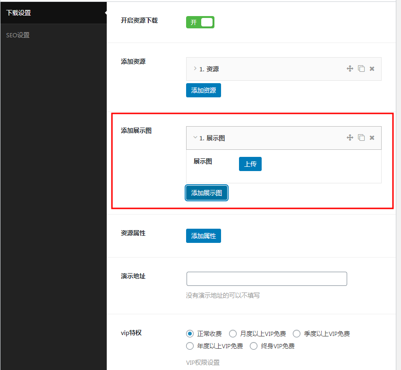Duplicate the 1. 资源 item

pyautogui.click(x=361, y=69)
